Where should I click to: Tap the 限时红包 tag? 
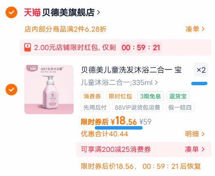pos(120,96)
